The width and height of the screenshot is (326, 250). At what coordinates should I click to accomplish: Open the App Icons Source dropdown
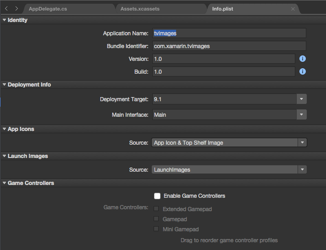pyautogui.click(x=302, y=143)
